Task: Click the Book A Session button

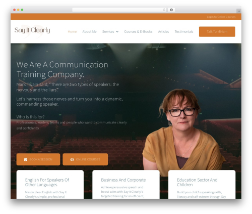Action: click(38, 159)
